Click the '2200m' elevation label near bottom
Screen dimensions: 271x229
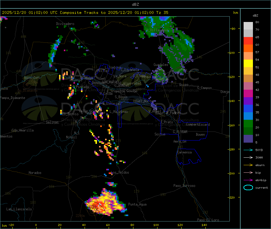(80, 216)
